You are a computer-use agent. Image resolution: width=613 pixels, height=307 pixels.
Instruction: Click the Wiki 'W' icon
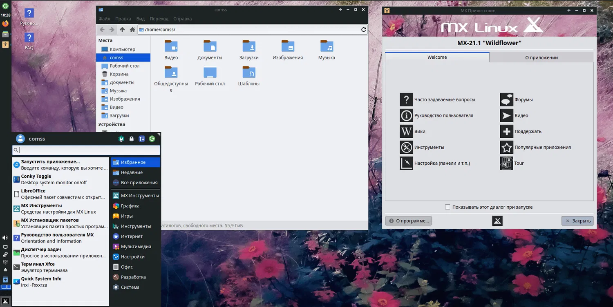(x=406, y=131)
